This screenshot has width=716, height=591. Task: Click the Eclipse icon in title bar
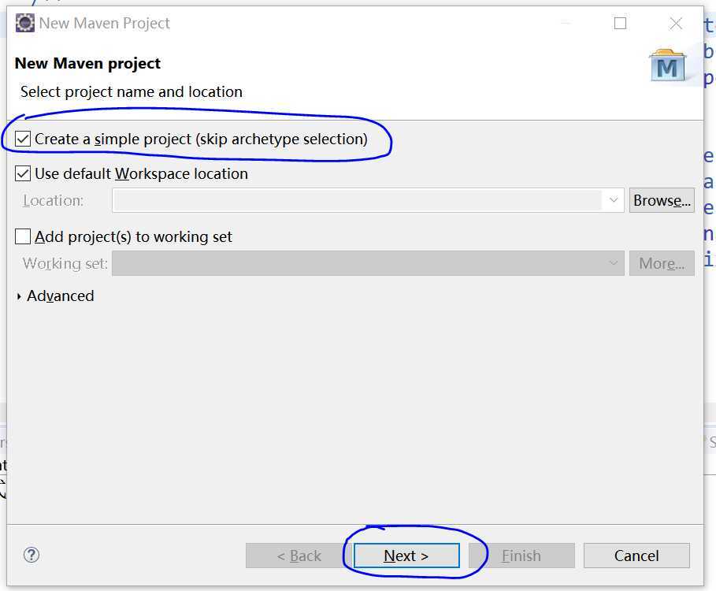25,23
